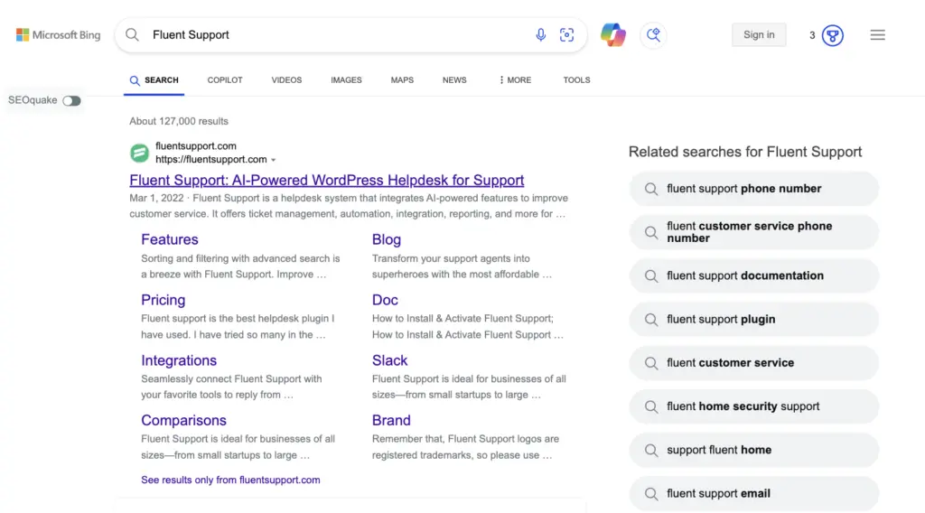
Task: Expand the MORE menu
Action: pos(515,79)
